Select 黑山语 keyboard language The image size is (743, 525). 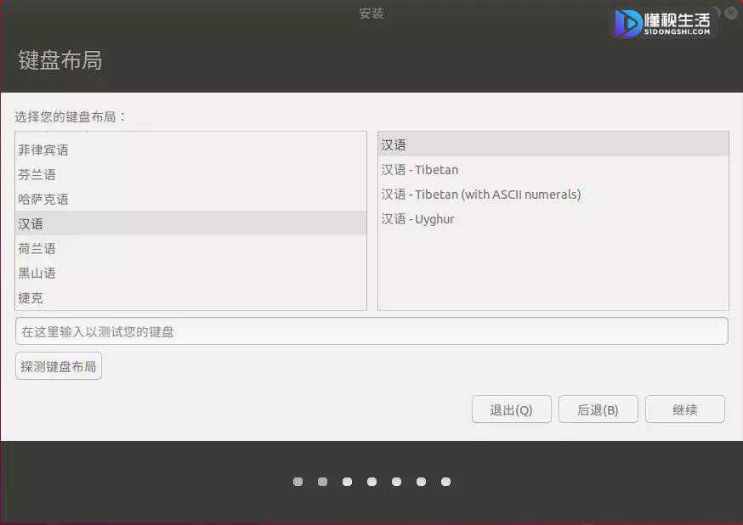pyautogui.click(x=190, y=273)
